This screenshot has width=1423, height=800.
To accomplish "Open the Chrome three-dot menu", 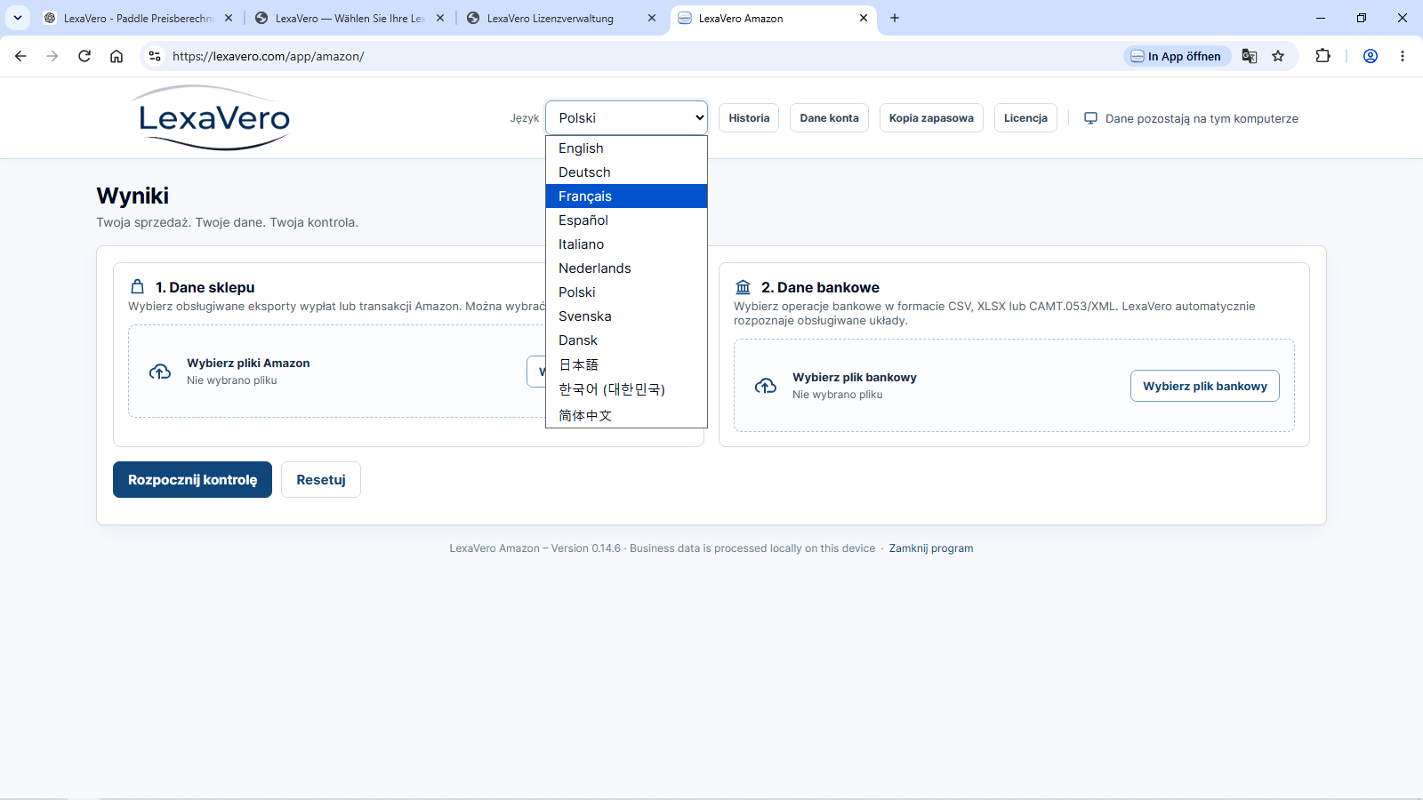I will click(x=1403, y=56).
